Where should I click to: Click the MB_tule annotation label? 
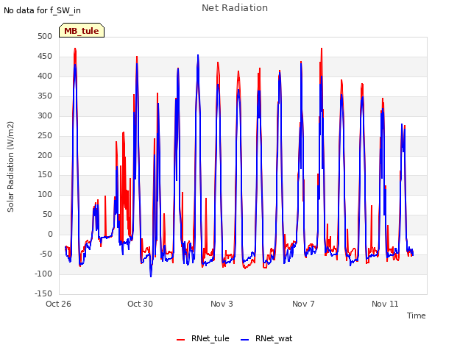82,30
